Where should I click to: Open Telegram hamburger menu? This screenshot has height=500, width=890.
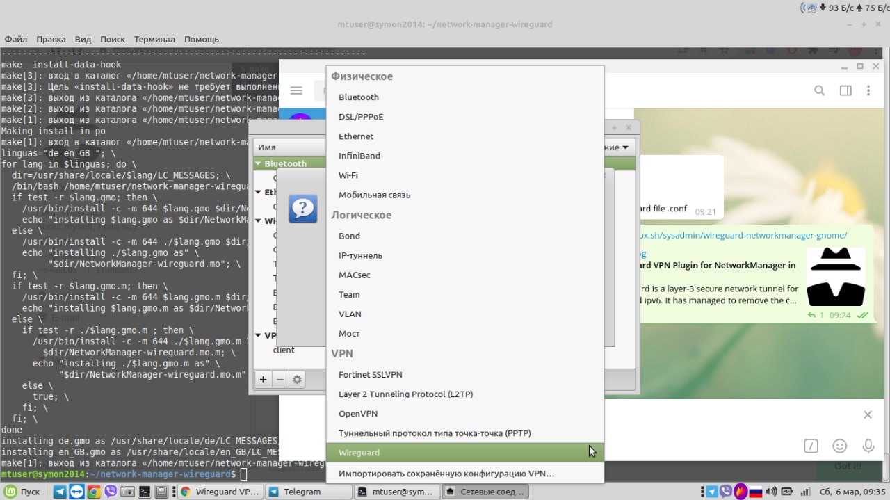coord(296,90)
